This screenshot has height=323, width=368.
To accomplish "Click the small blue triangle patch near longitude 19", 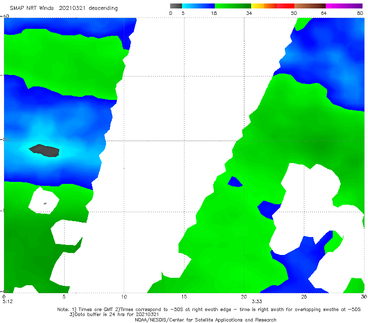I will pyautogui.click(x=235, y=182).
